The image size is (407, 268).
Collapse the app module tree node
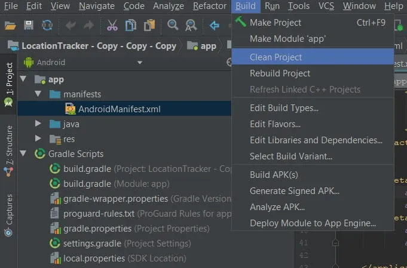[x=23, y=79]
